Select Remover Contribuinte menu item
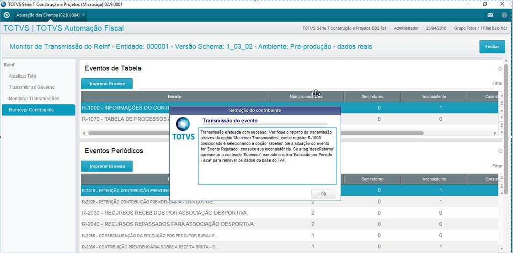Image resolution: width=513 pixels, height=253 pixels. click(38, 110)
